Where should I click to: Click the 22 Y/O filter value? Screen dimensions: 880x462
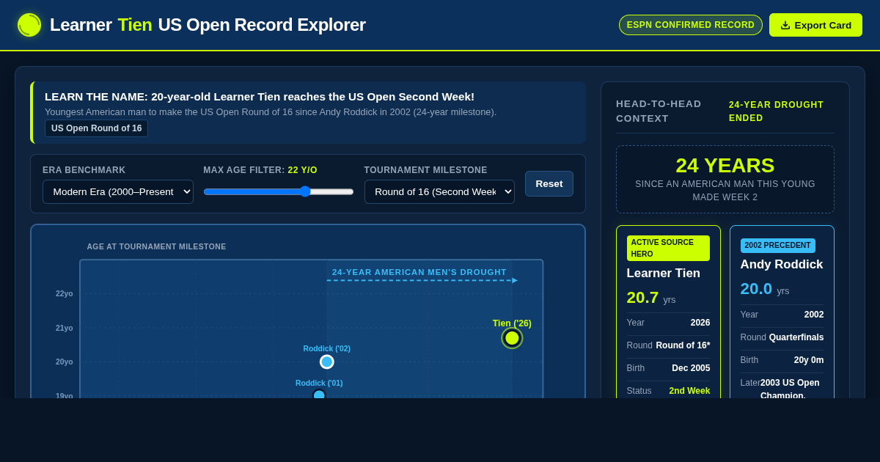(x=302, y=170)
